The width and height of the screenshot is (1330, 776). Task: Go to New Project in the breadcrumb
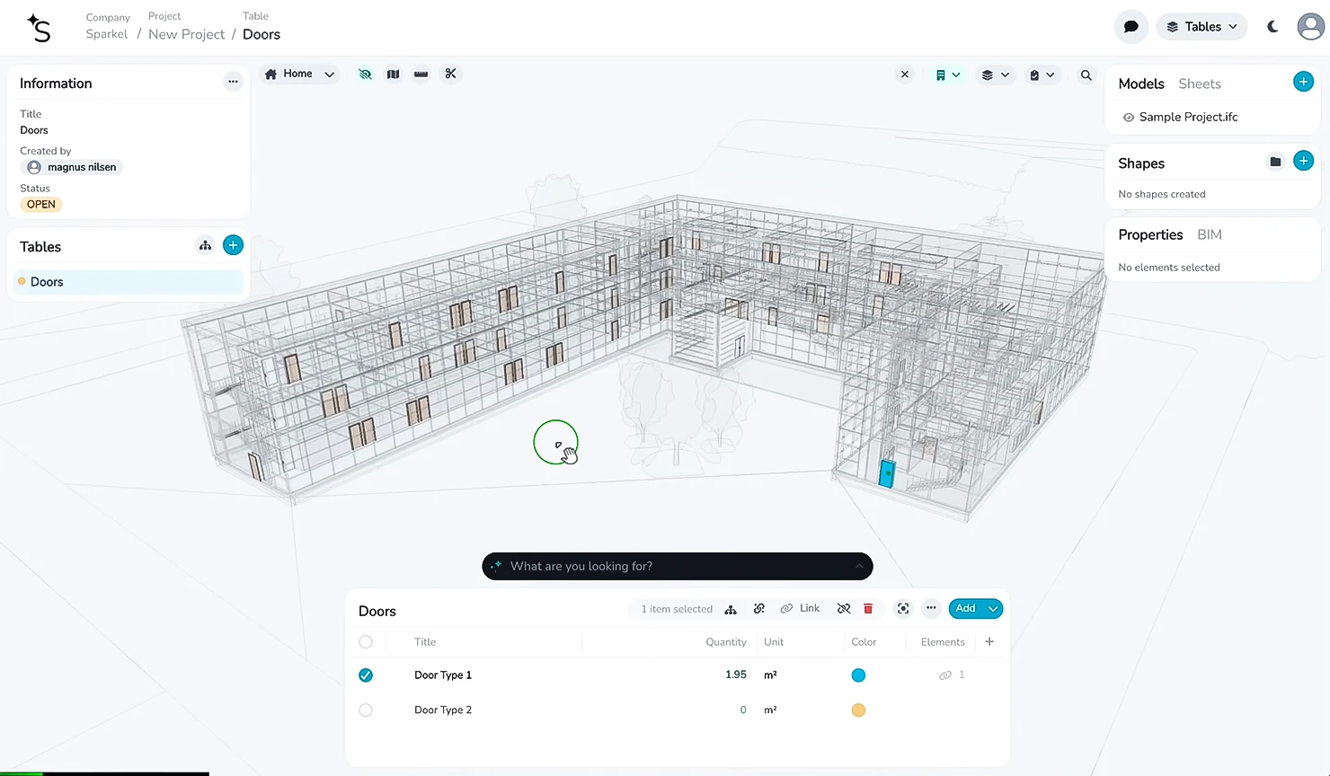(x=186, y=34)
